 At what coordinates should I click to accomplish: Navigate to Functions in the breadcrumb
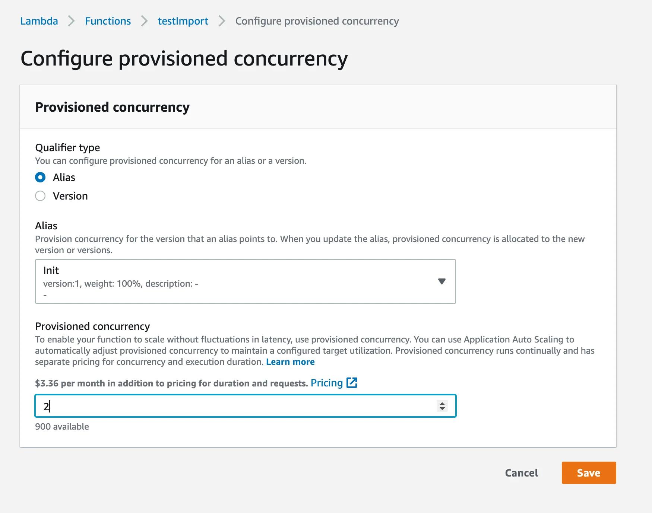pyautogui.click(x=108, y=21)
